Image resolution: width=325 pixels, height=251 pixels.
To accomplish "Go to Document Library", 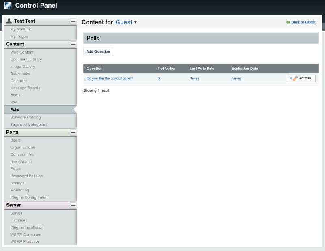I will [26, 59].
